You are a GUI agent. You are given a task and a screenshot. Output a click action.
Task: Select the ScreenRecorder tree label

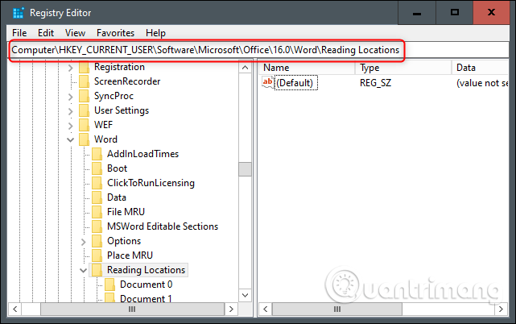[x=127, y=81]
